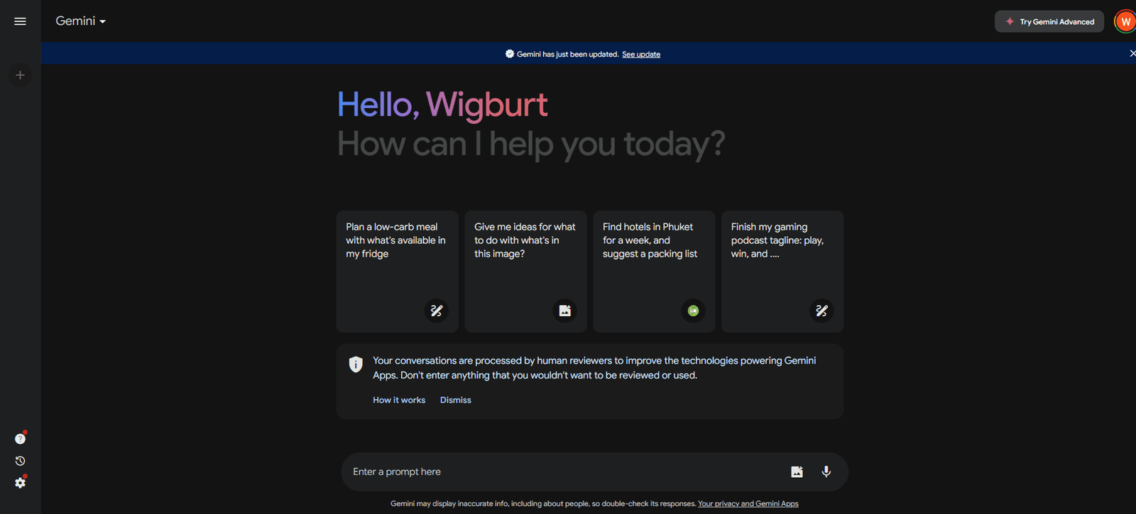Screen dimensions: 1136x514
Task: Click the upload image icon
Action: tap(797, 472)
